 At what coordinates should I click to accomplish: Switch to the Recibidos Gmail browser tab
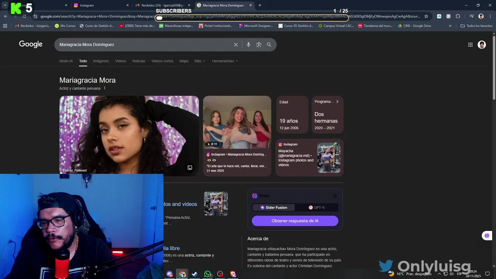coord(162,5)
